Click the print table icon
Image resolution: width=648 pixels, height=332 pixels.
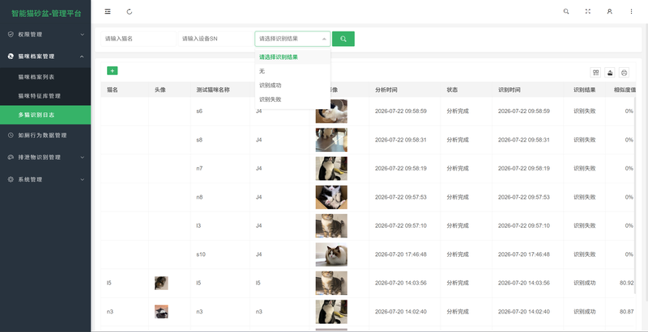pos(624,73)
